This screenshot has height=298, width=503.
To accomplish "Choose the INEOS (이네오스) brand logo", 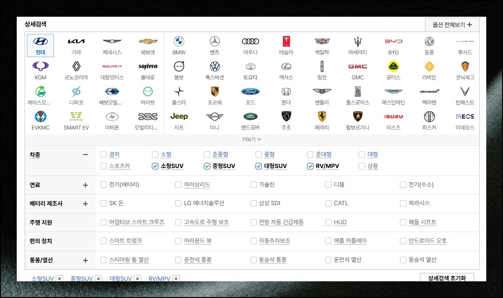I will 465,117.
